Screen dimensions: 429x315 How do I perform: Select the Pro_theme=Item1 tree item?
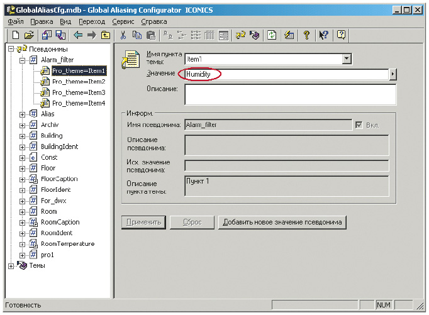pyautogui.click(x=79, y=71)
